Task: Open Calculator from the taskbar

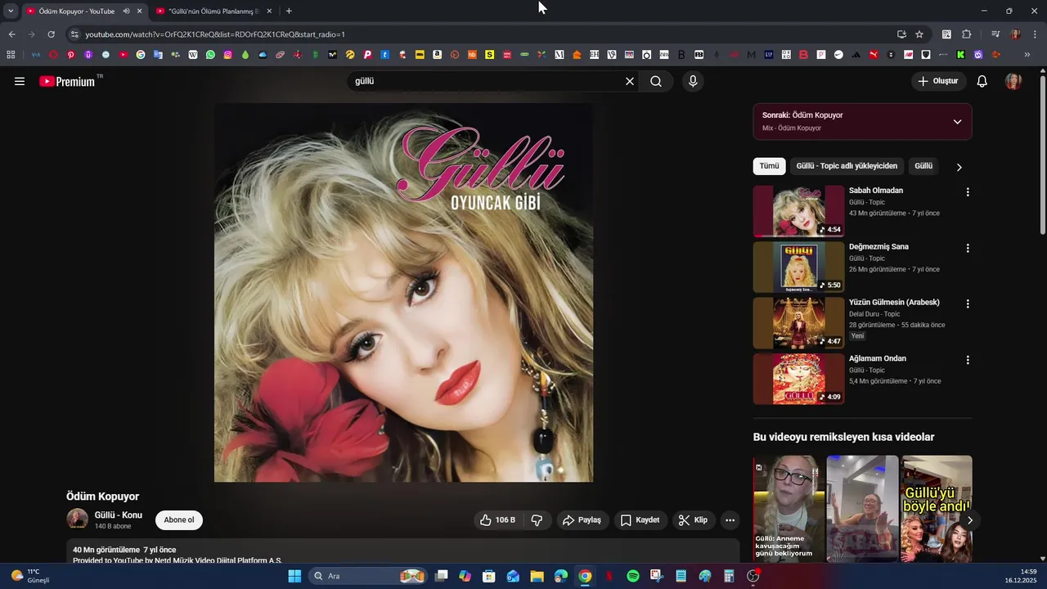Action: (729, 576)
